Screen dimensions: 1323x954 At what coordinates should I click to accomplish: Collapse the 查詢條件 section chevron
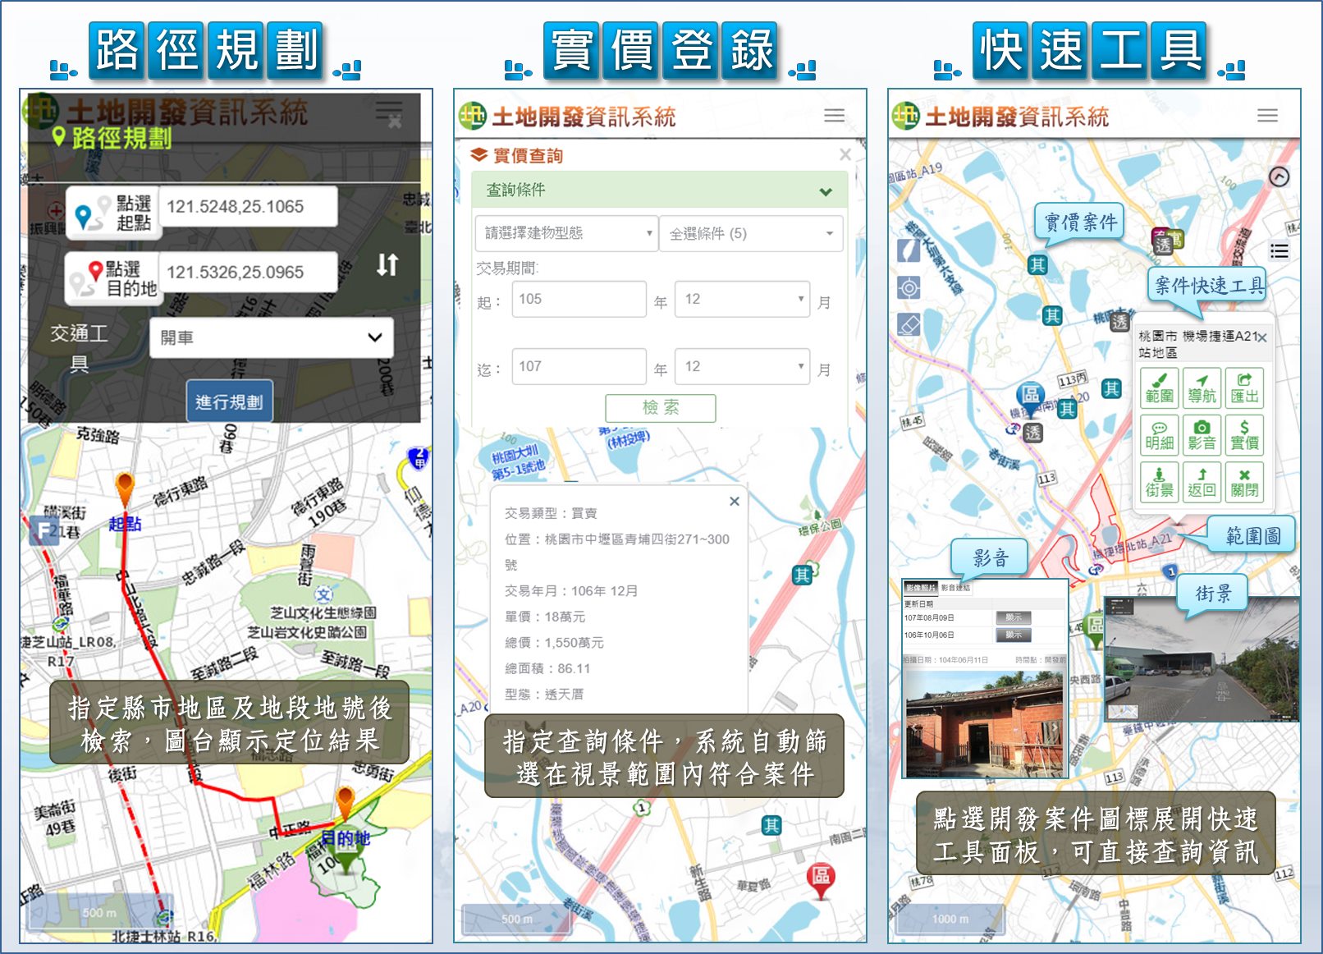tap(826, 191)
